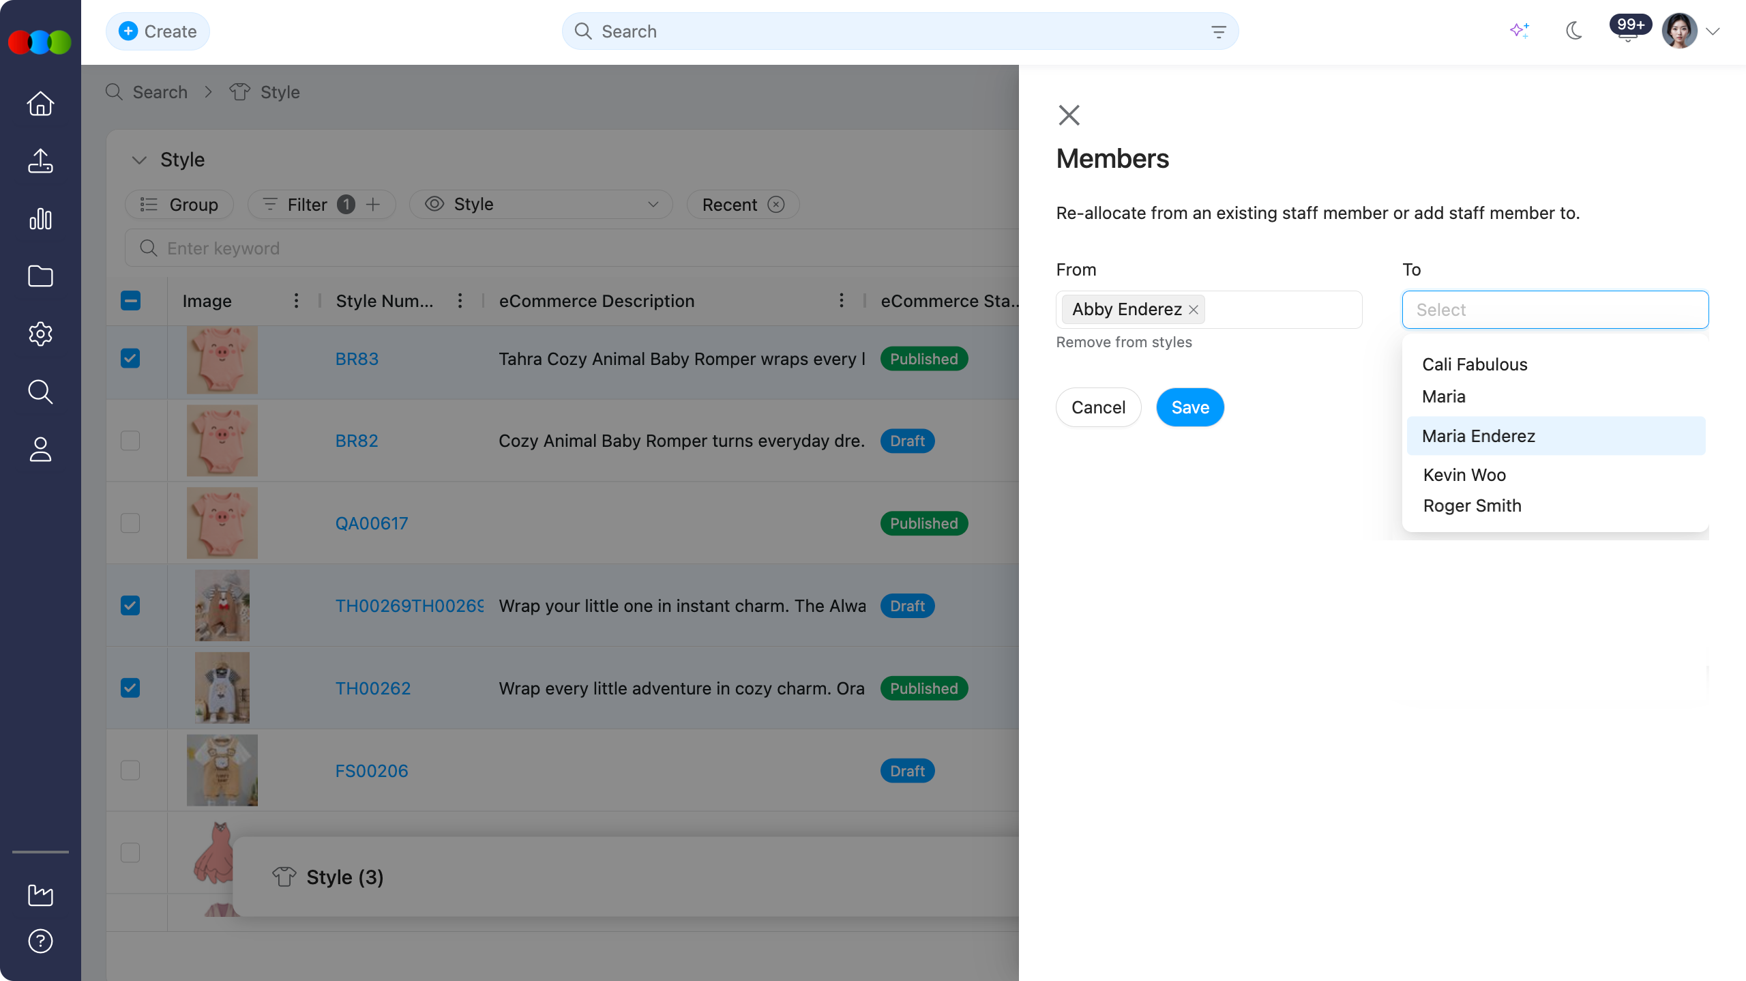This screenshot has width=1746, height=981.
Task: Open the AI sparkle assistant icon
Action: pyautogui.click(x=1520, y=31)
